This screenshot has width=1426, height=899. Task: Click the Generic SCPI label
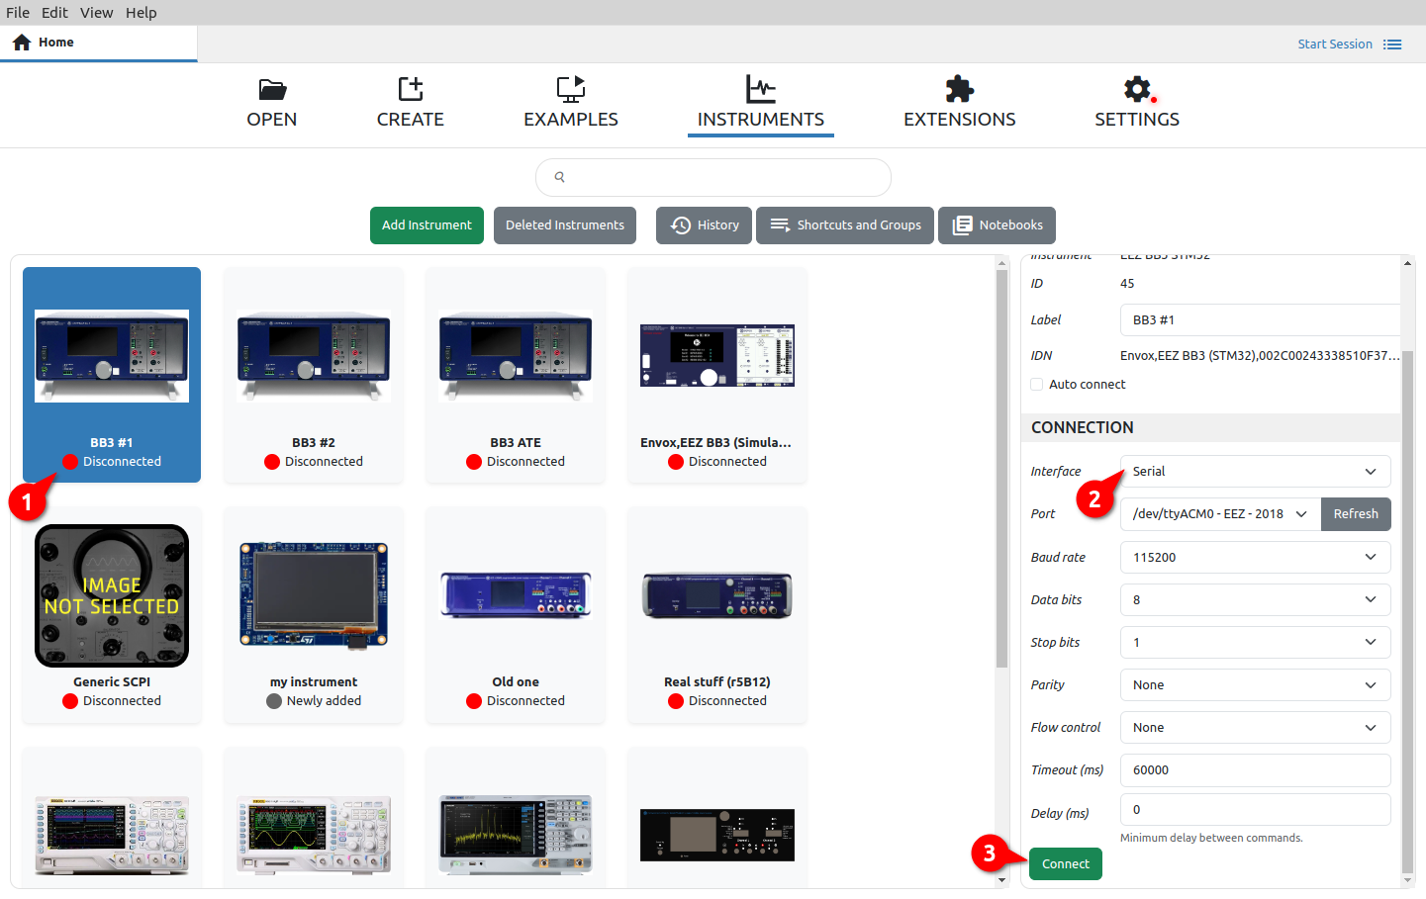[x=112, y=682]
